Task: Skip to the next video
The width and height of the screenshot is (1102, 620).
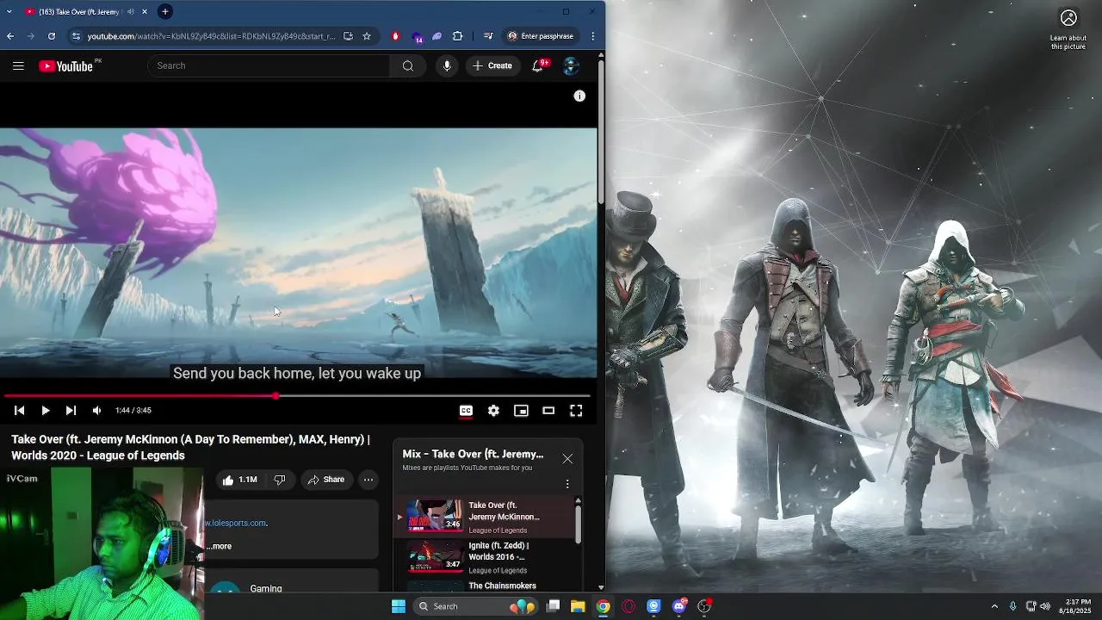Action: [71, 411]
